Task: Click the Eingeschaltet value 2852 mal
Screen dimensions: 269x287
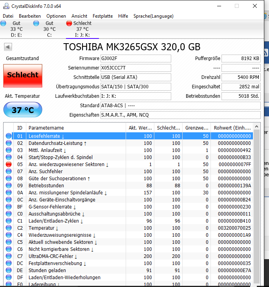Action: [241, 87]
